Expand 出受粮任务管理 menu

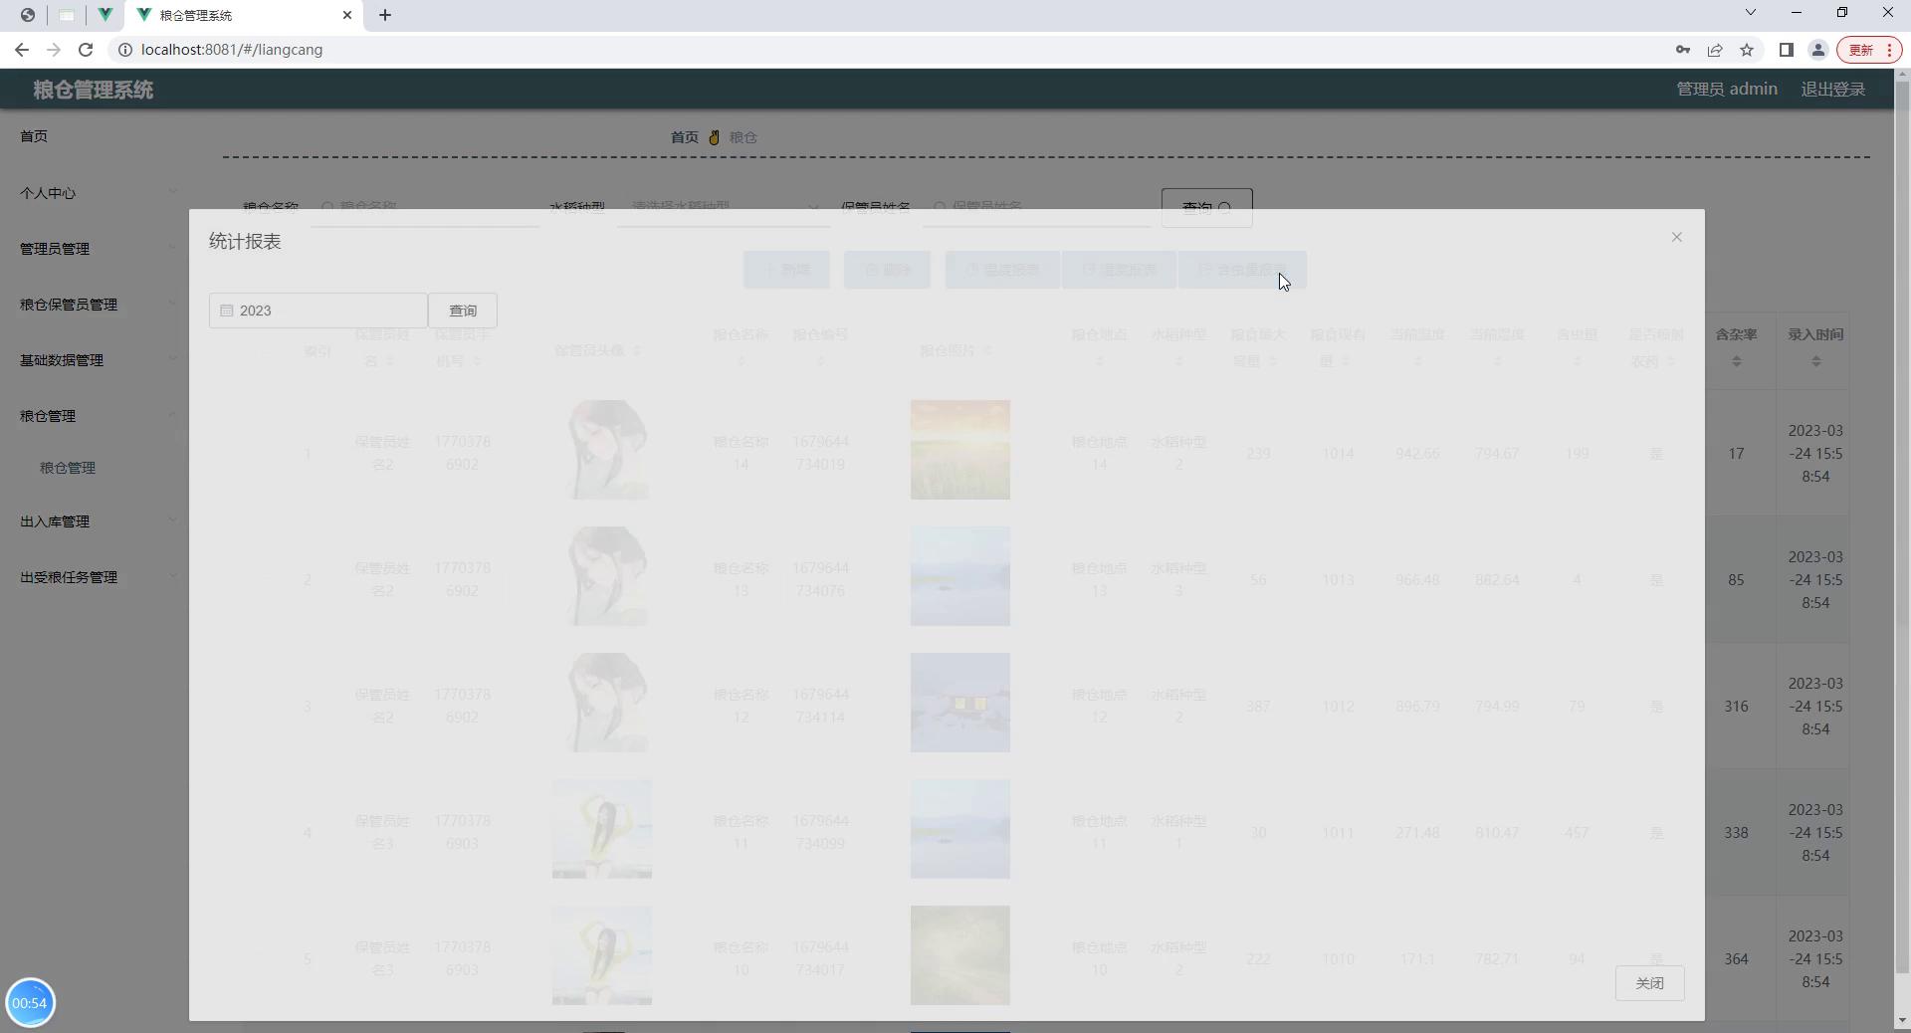pyautogui.click(x=97, y=577)
